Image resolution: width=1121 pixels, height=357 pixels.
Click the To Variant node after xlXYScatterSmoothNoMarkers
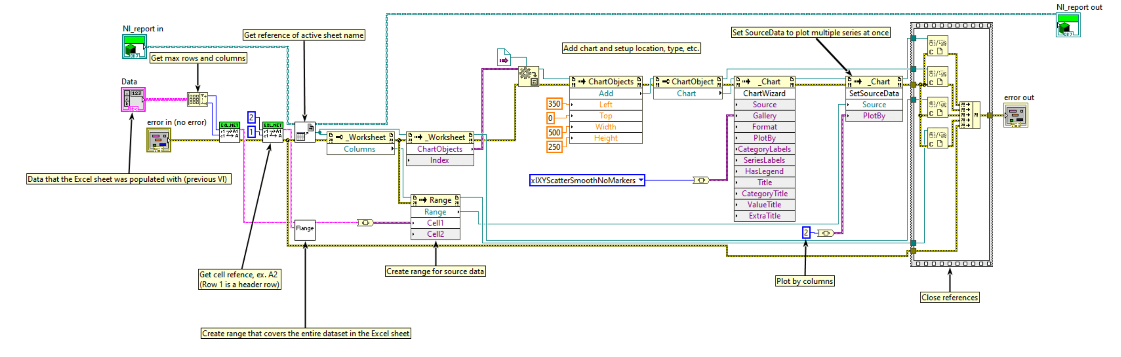point(701,180)
